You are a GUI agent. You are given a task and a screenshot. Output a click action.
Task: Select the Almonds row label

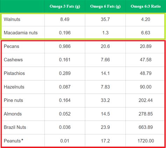tap(13, 114)
